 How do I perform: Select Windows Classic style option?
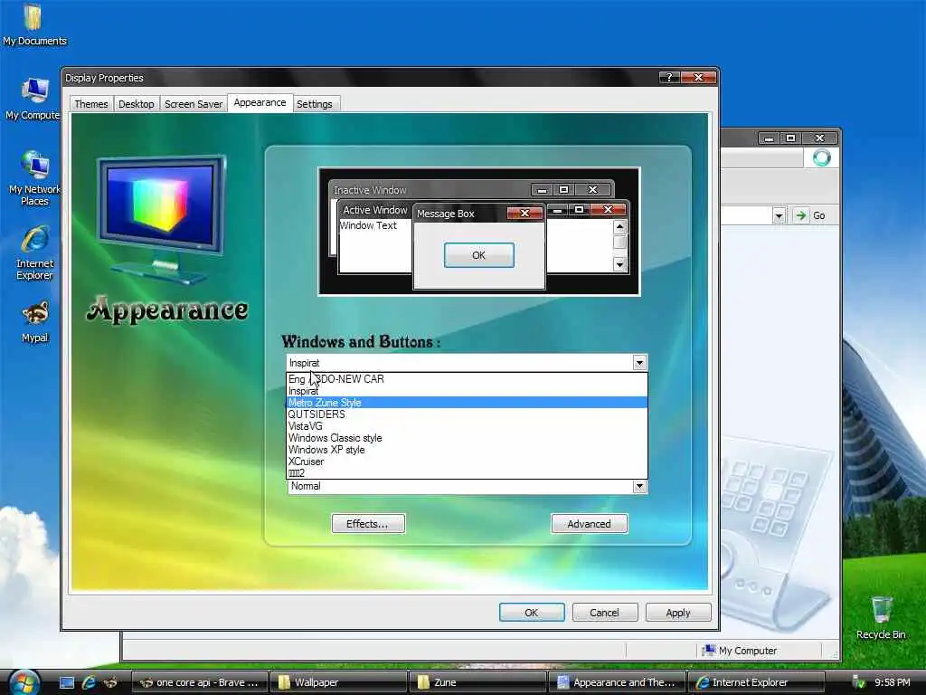click(467, 438)
